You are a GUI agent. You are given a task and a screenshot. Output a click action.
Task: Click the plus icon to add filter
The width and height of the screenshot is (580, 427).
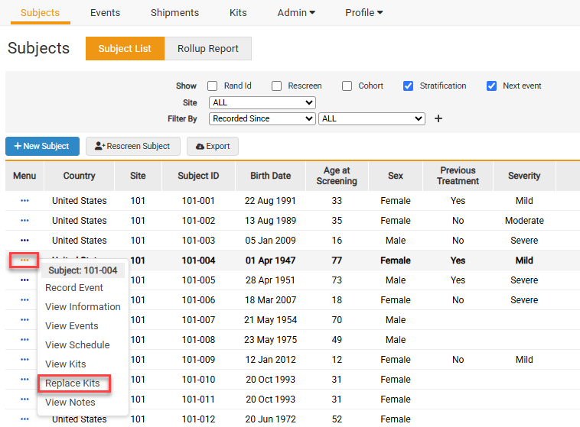(438, 119)
